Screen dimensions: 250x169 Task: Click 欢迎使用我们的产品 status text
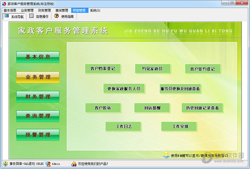click(x=93, y=164)
